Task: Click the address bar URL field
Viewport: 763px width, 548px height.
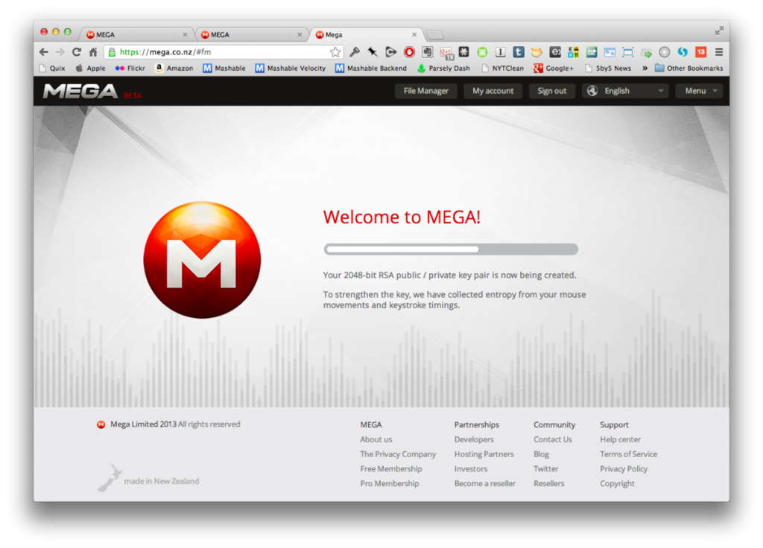Action: point(224,52)
